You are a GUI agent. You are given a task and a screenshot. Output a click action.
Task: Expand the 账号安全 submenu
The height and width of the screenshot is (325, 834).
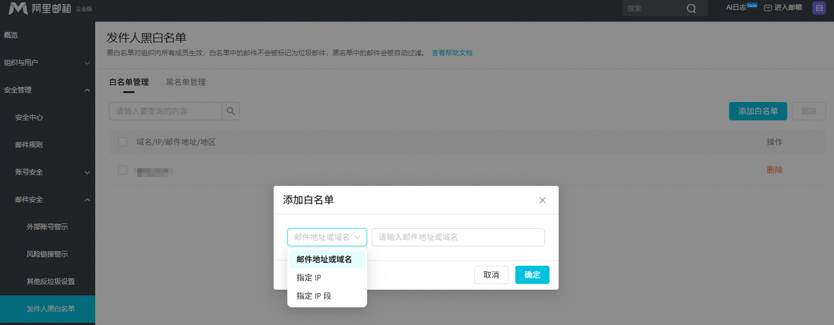click(x=87, y=172)
